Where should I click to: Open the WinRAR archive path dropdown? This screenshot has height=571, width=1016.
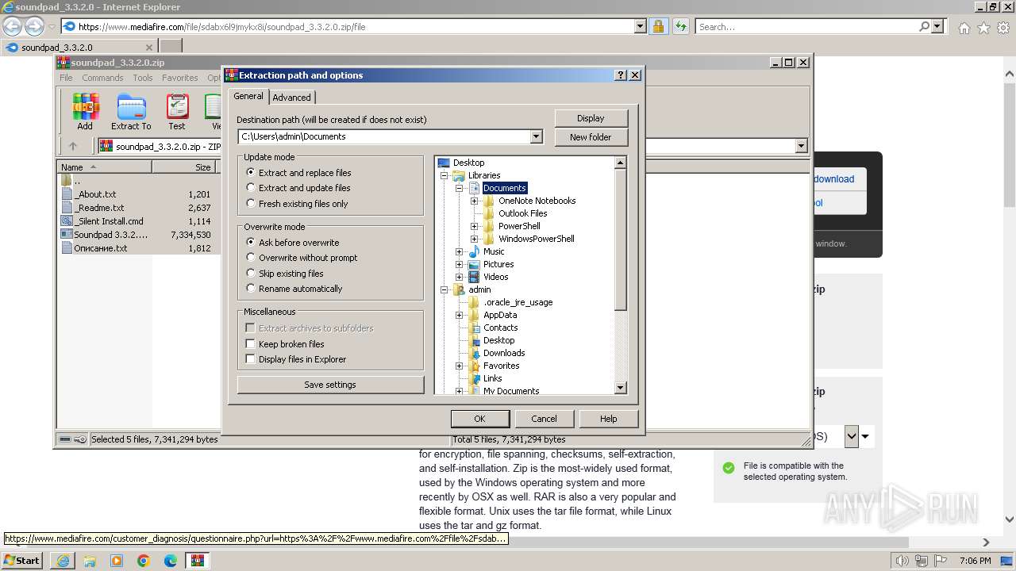(801, 146)
